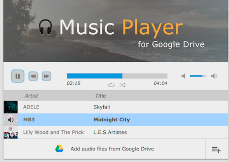Click the Title column header

(x=101, y=96)
